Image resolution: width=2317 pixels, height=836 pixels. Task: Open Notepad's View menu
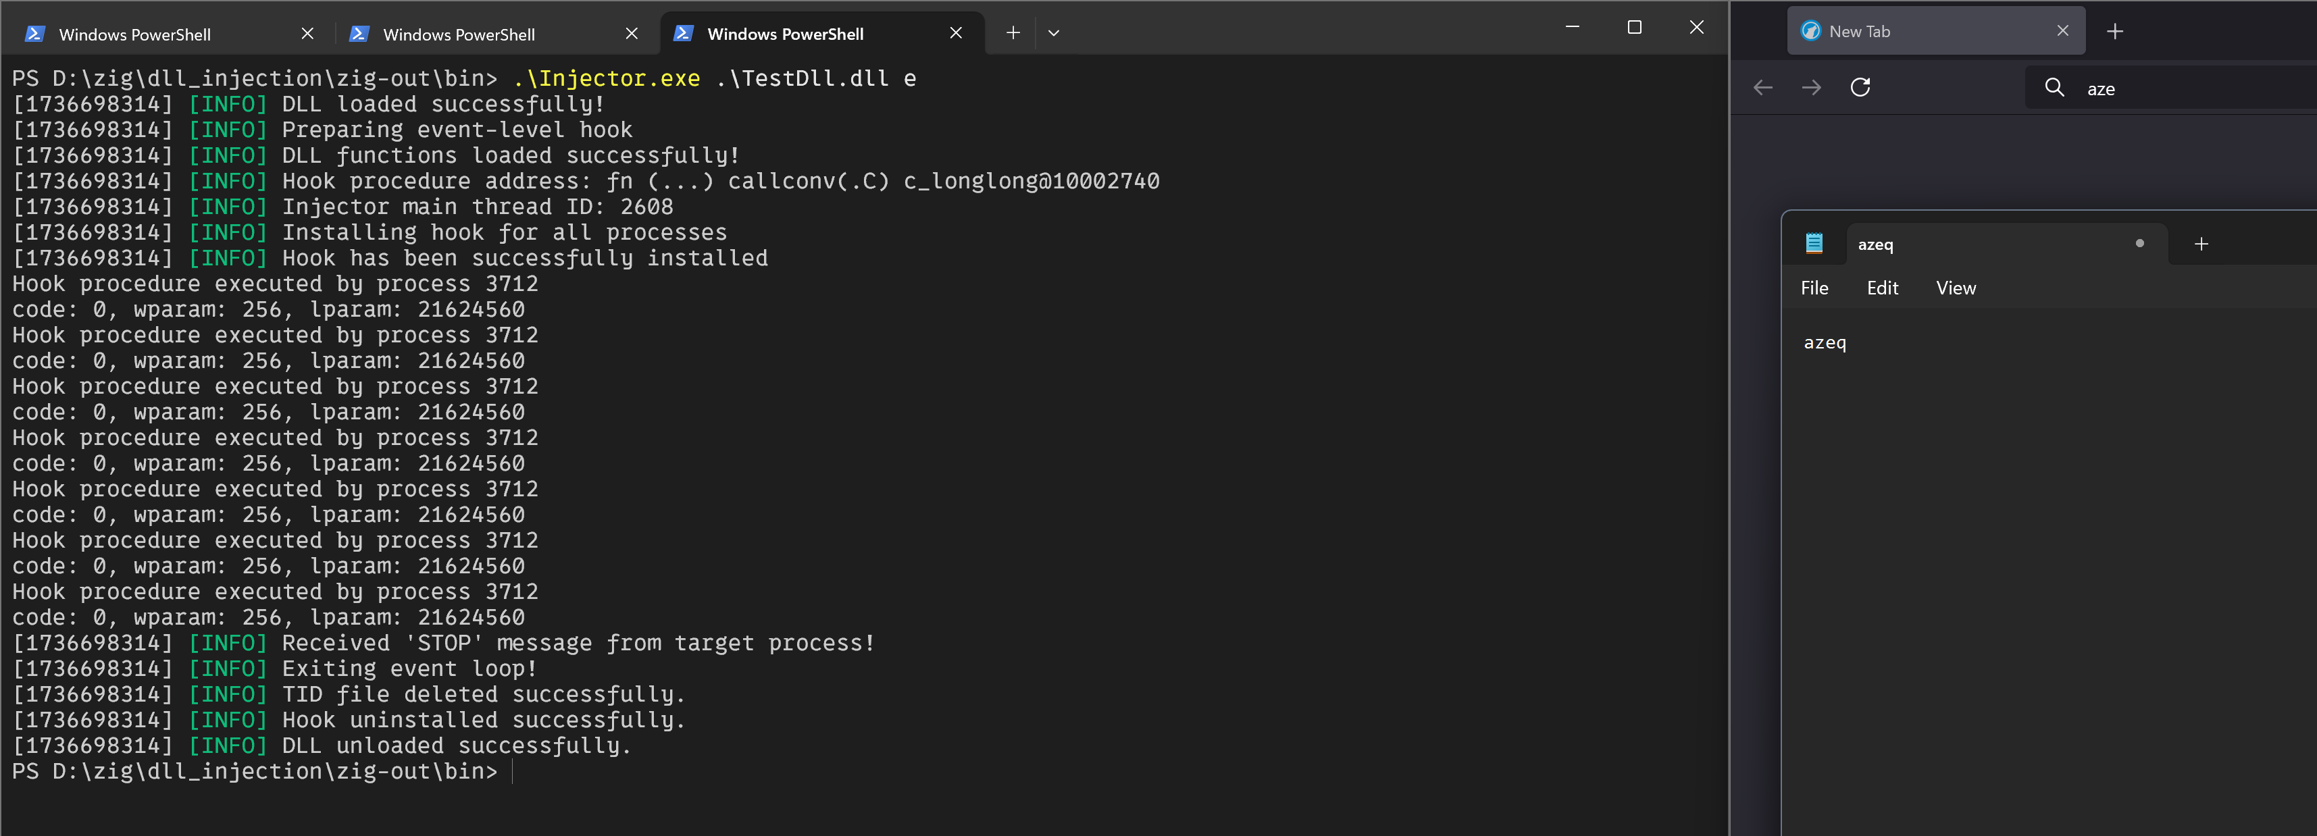[1956, 288]
